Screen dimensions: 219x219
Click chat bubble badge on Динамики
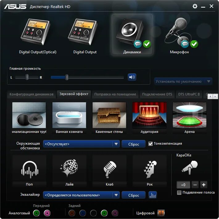tap(138, 44)
